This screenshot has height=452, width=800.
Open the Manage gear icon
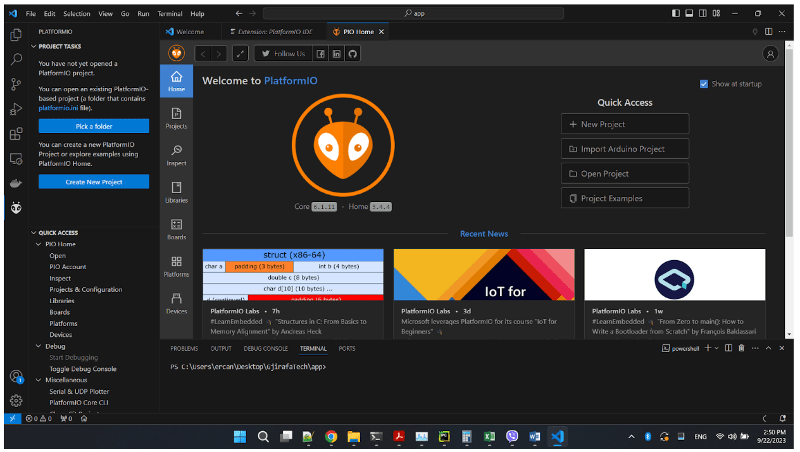pos(16,401)
